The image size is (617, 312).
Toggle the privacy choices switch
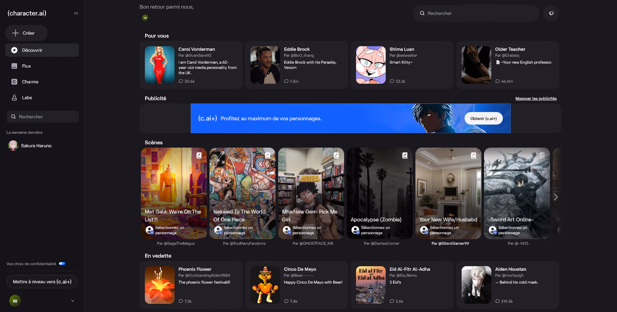point(62,263)
